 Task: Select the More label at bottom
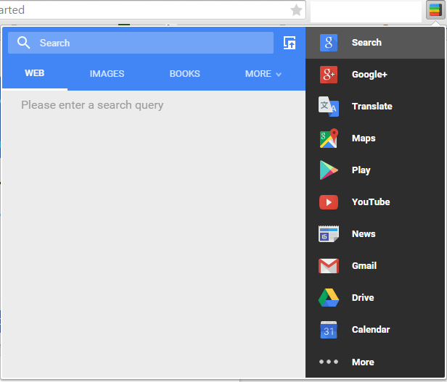pos(363,362)
